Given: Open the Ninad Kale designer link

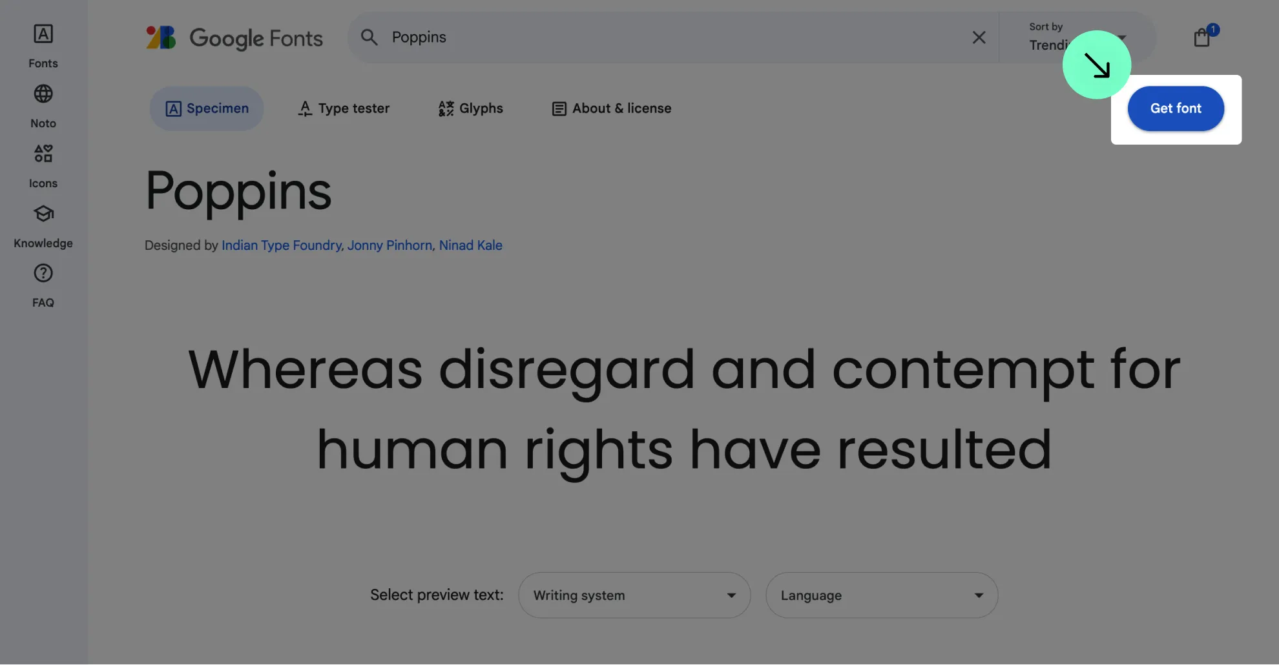Looking at the screenshot, I should coord(471,245).
